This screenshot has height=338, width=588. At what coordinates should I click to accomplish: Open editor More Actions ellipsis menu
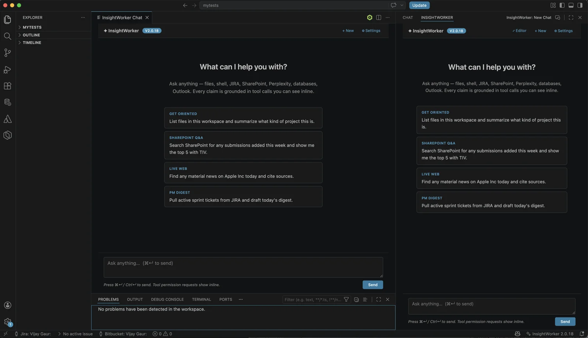point(387,17)
